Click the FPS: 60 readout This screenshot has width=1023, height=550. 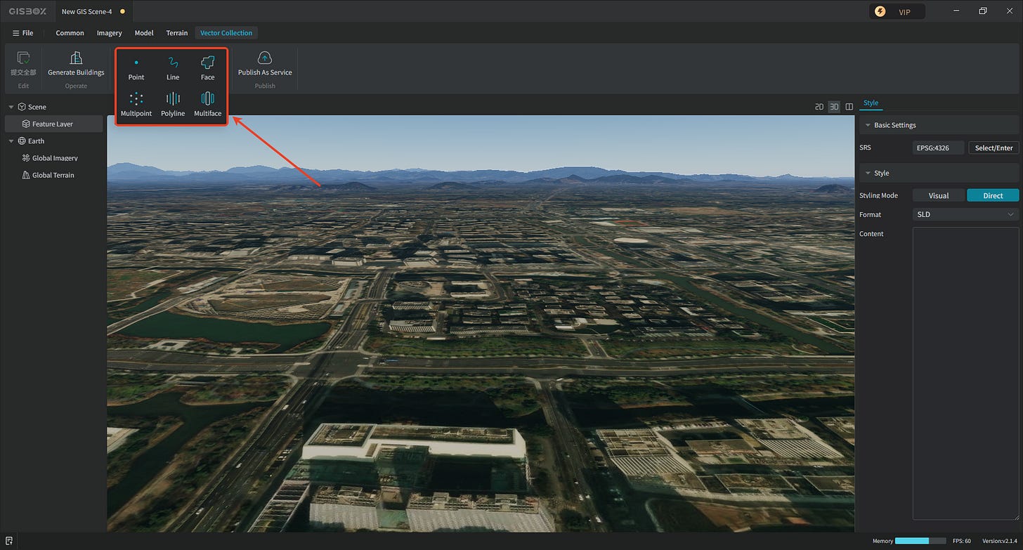click(962, 541)
